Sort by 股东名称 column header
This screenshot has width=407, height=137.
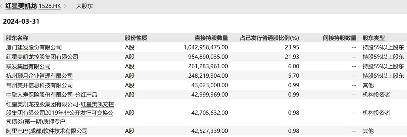pos(17,38)
